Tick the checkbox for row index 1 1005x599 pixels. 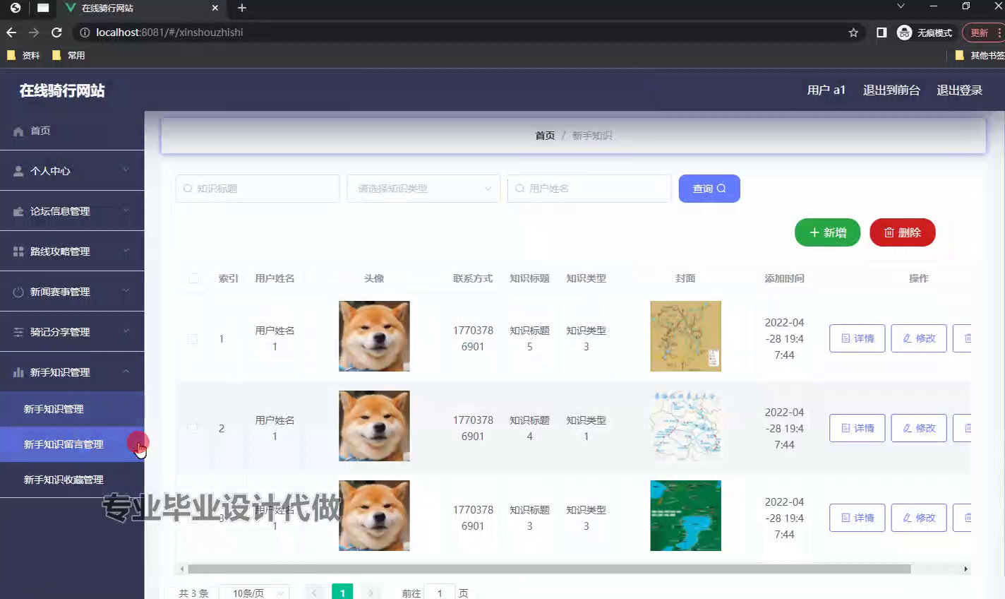click(x=193, y=339)
